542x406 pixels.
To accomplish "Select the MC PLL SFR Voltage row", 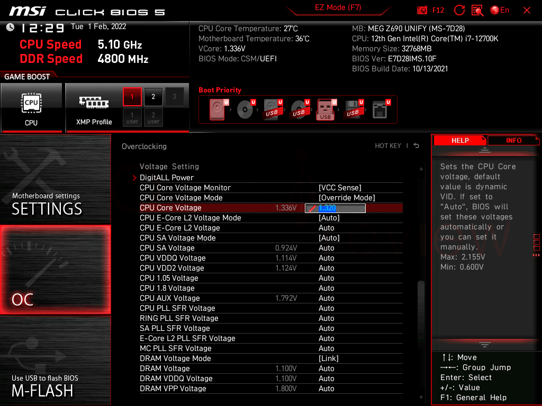I will (x=271, y=348).
